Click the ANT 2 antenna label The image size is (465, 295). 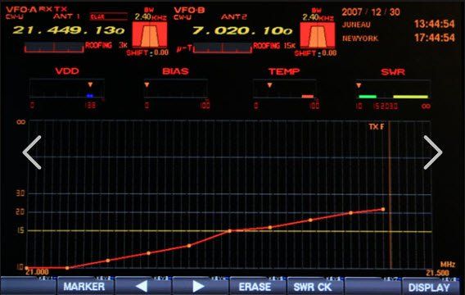234,17
